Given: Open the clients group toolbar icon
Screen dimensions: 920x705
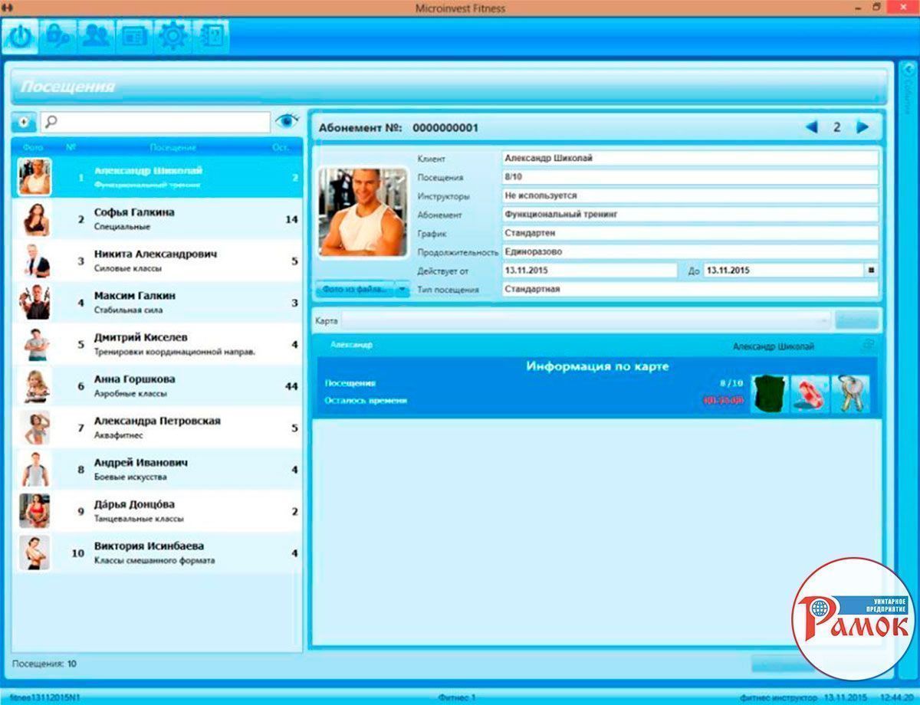Looking at the screenshot, I should click(x=96, y=37).
